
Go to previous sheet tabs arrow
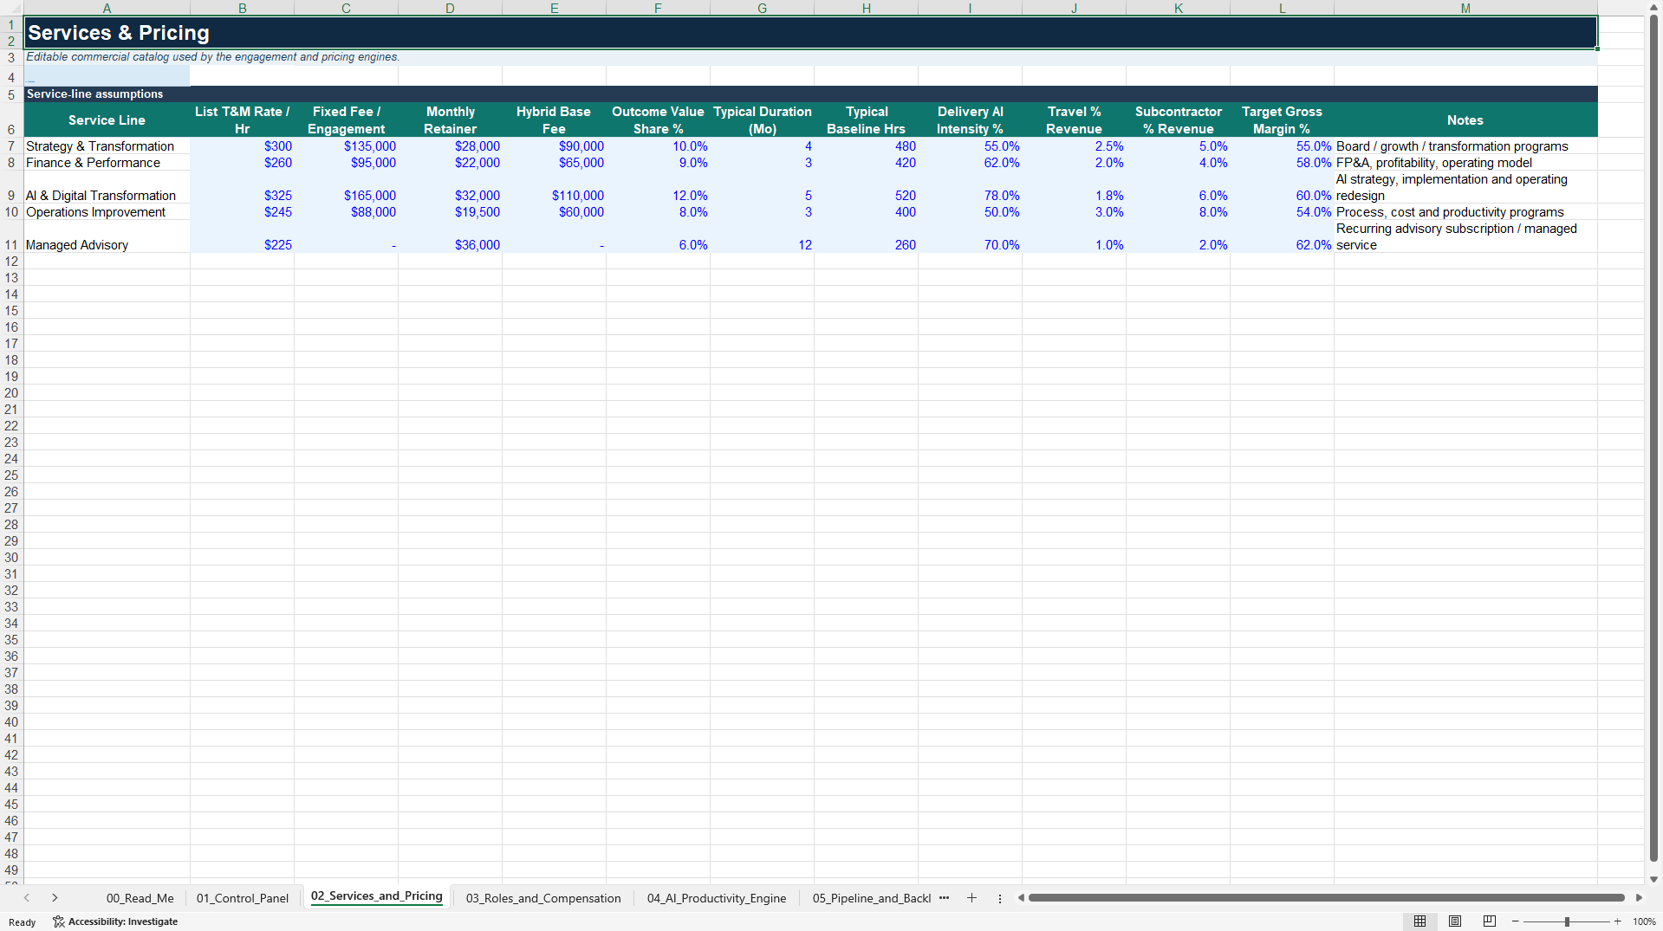[x=27, y=898]
